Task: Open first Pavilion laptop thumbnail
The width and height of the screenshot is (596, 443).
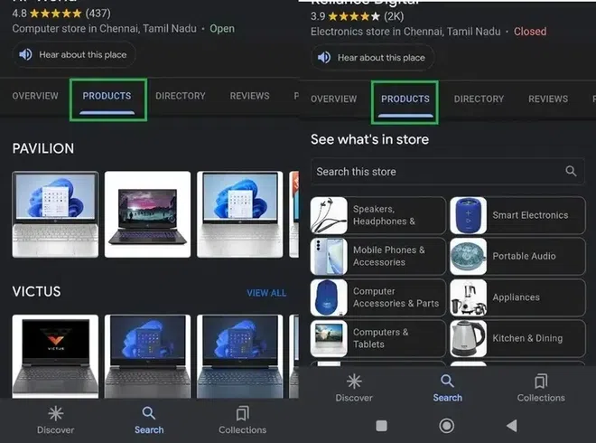Action: click(55, 214)
